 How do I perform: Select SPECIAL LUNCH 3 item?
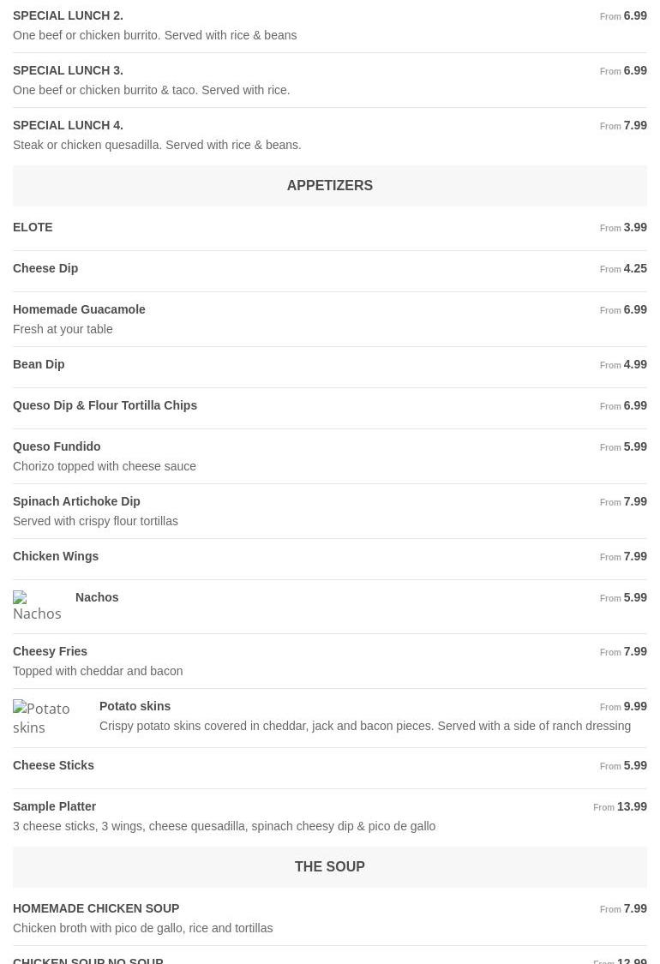pyautogui.click(x=68, y=70)
